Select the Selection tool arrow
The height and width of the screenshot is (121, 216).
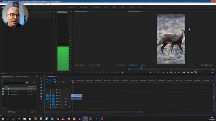41,78
